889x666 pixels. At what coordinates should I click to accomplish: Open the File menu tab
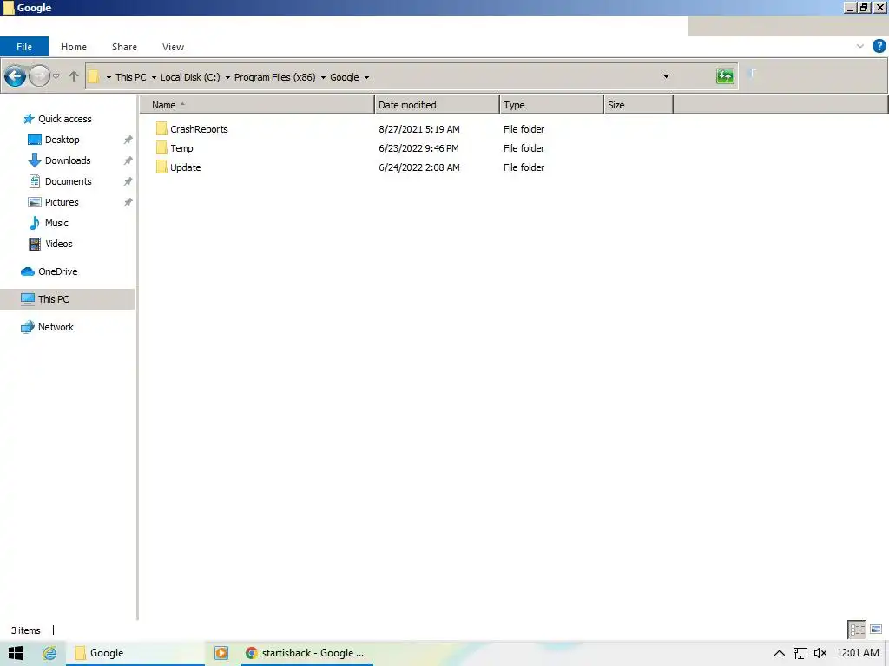(24, 47)
